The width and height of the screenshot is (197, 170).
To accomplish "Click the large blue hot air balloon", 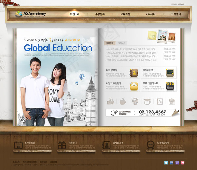I will click(x=82, y=77).
